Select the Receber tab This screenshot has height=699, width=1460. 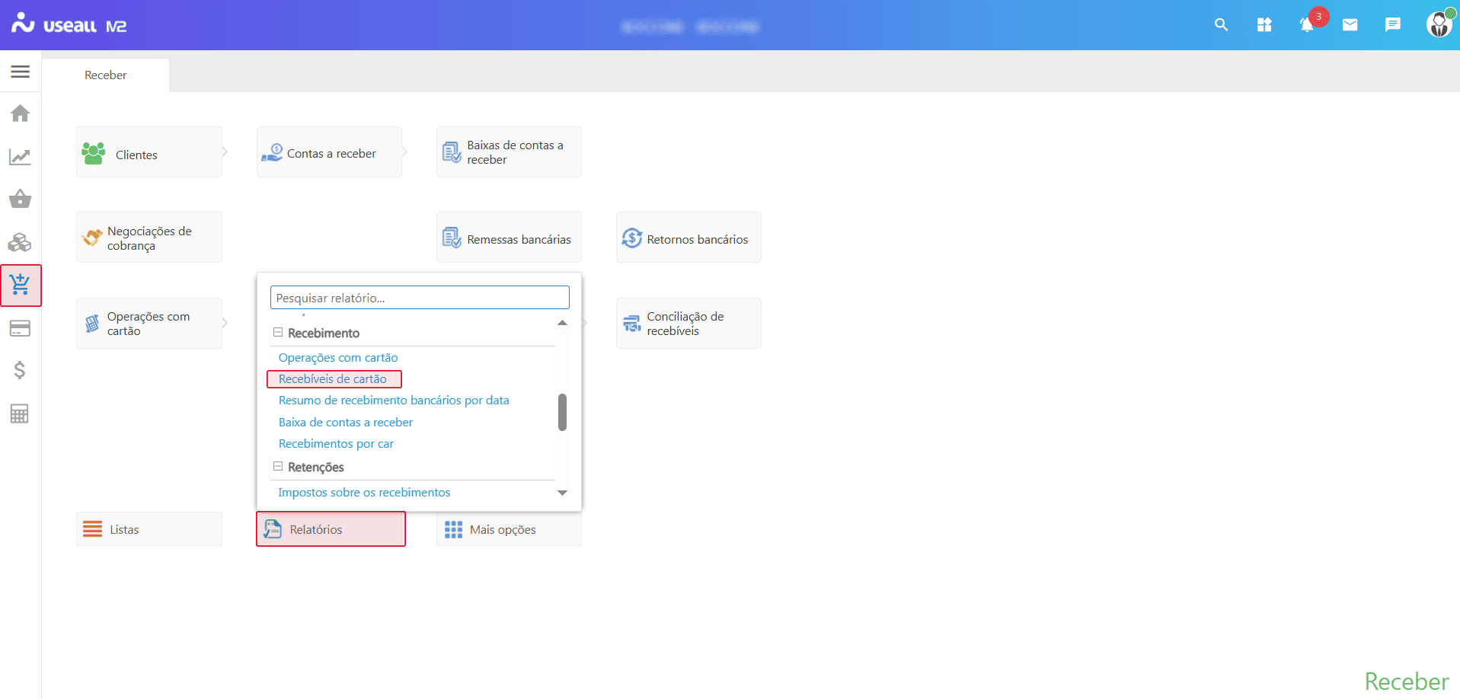tap(106, 75)
